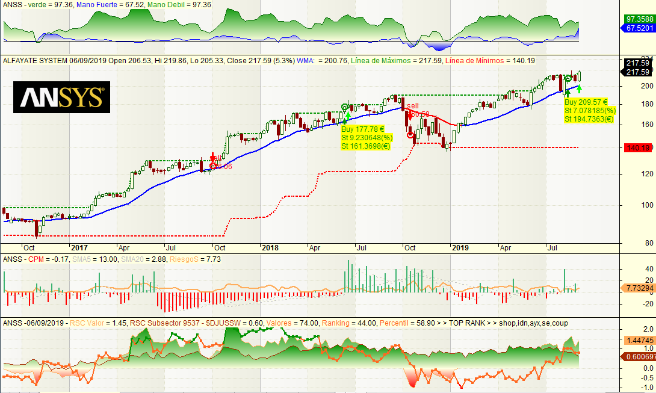This screenshot has width=656, height=393.
Task: Click the 2018 year marker on time axis
Action: 270,248
